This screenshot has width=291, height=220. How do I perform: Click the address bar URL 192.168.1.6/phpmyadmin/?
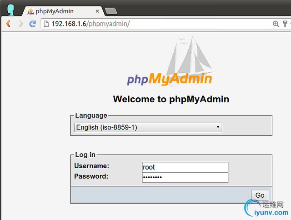click(90, 24)
